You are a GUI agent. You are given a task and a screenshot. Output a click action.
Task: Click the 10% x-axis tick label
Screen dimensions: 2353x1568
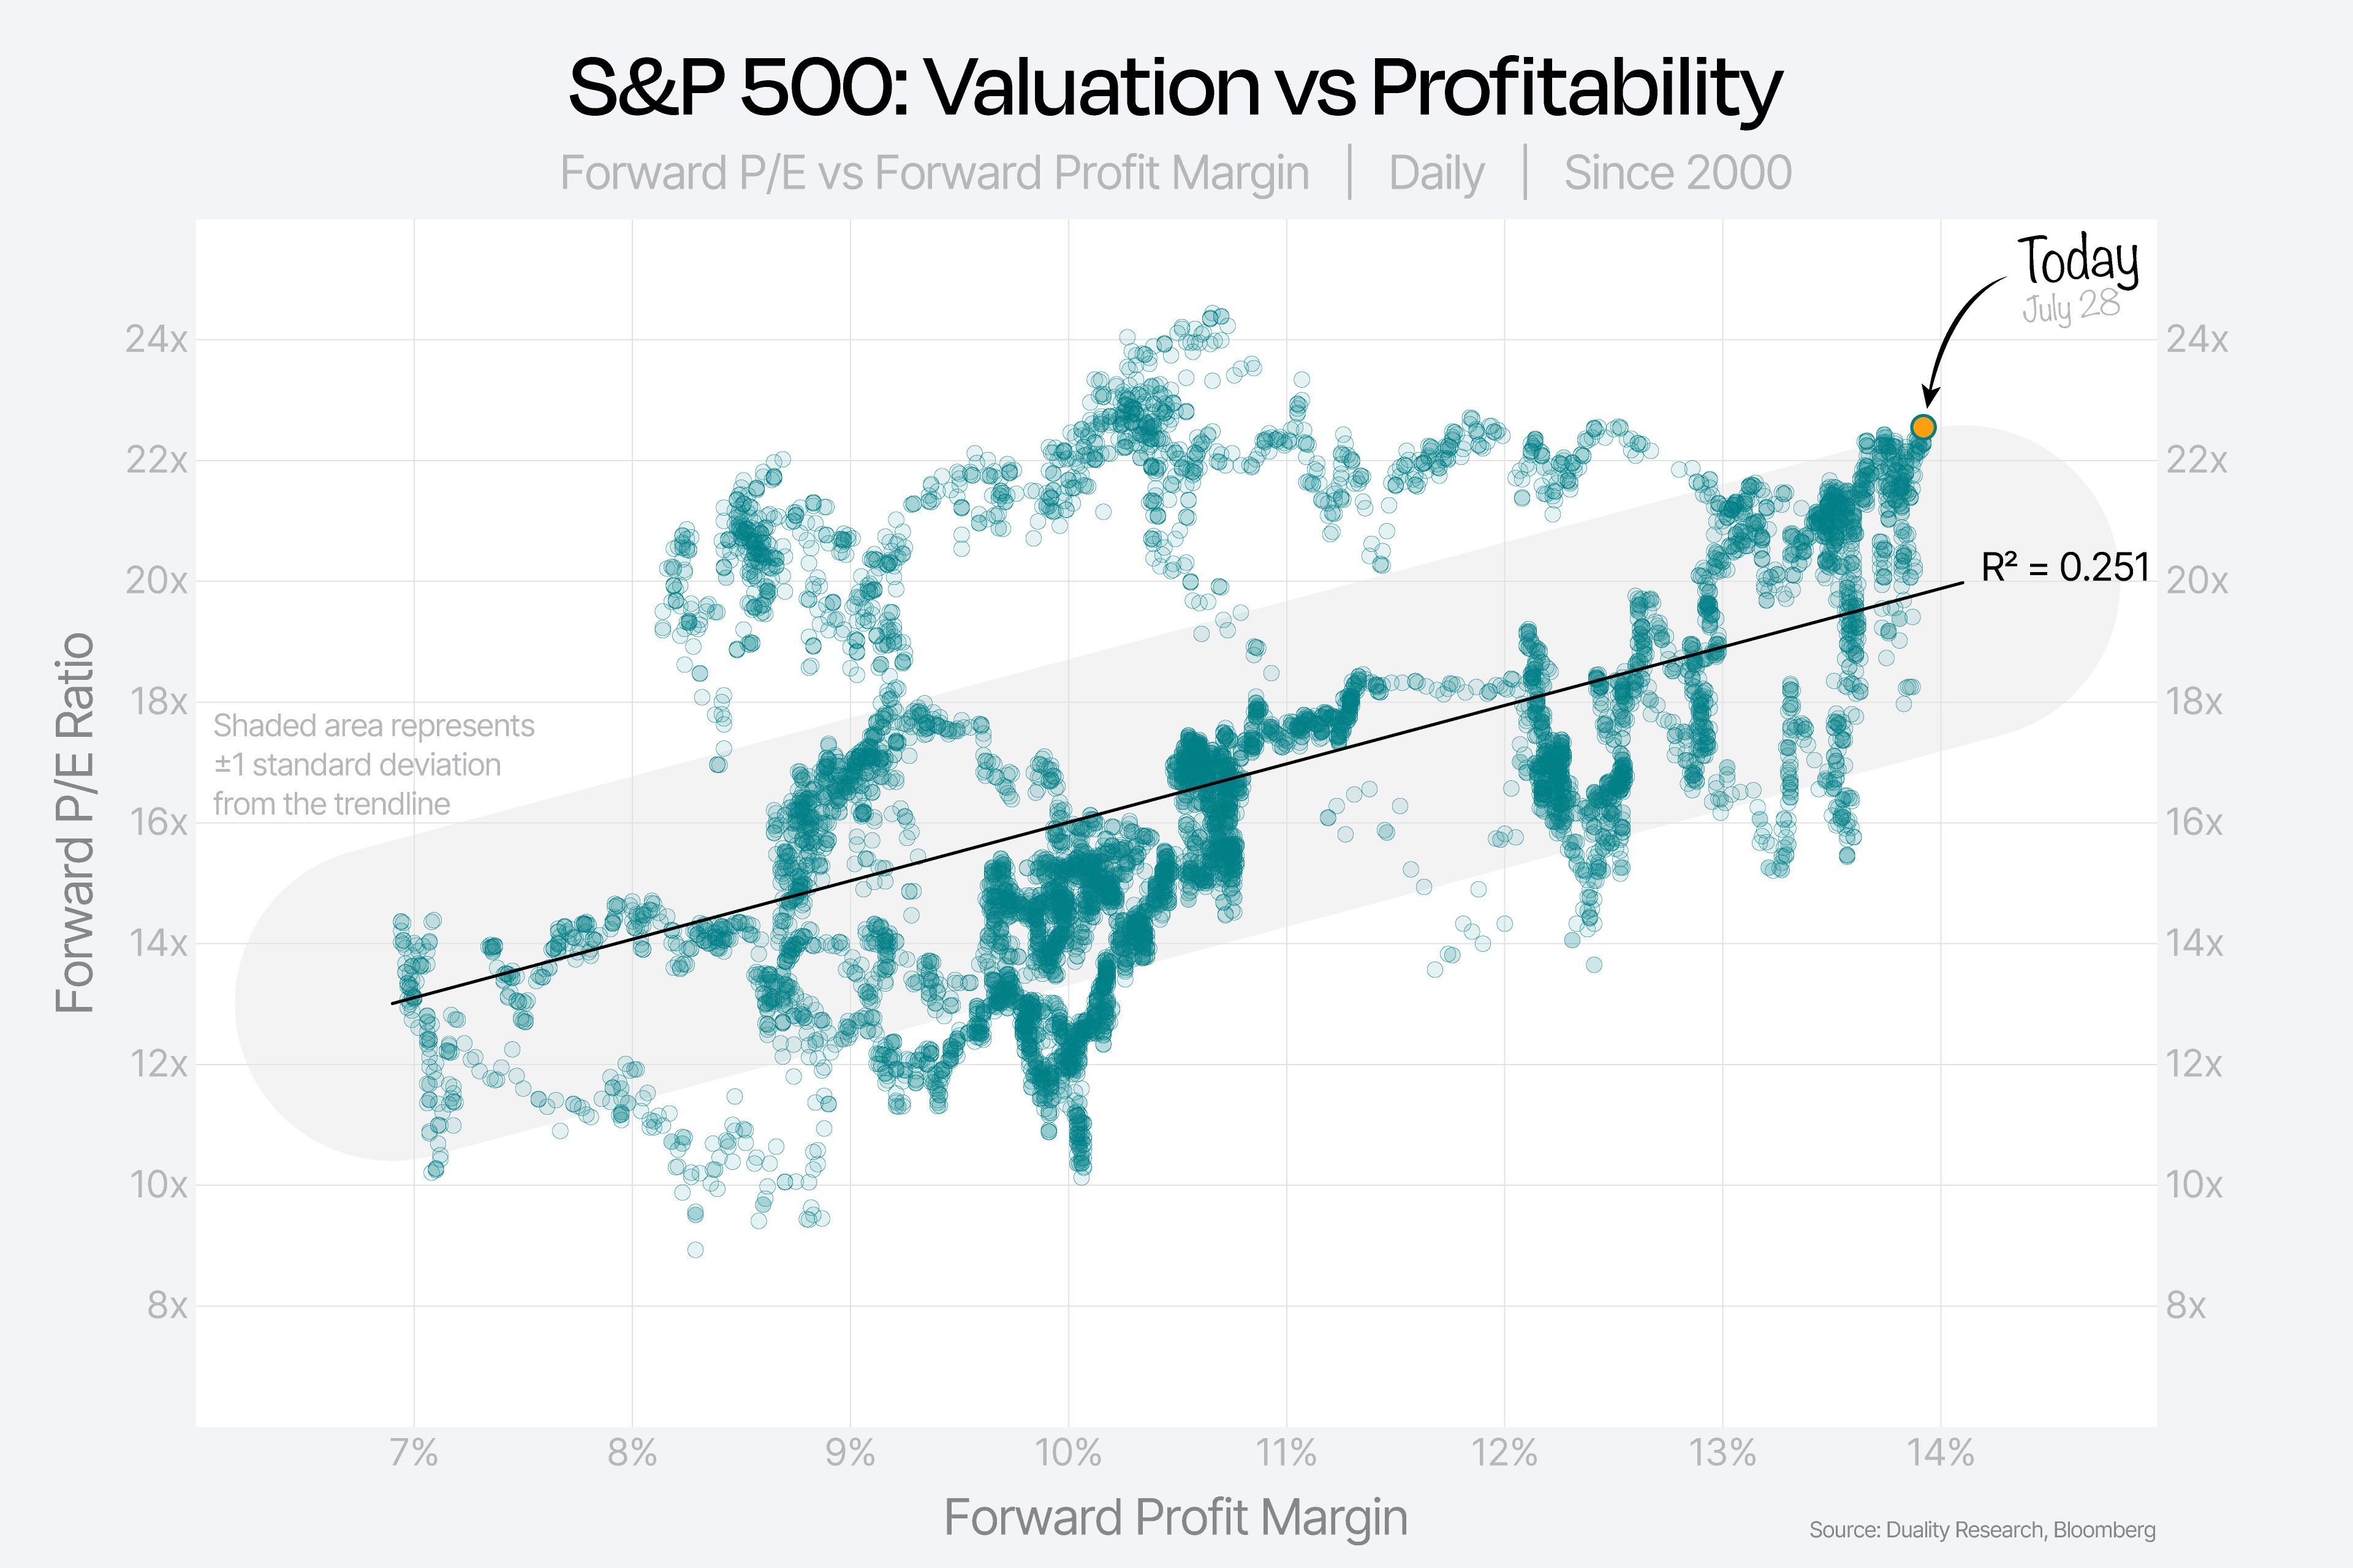point(1067,1452)
